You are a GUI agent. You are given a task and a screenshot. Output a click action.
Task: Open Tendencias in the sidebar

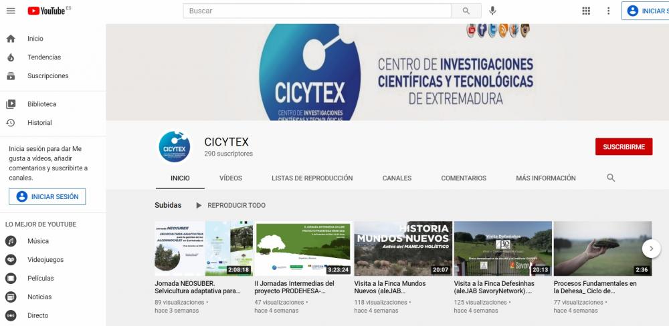pos(44,57)
